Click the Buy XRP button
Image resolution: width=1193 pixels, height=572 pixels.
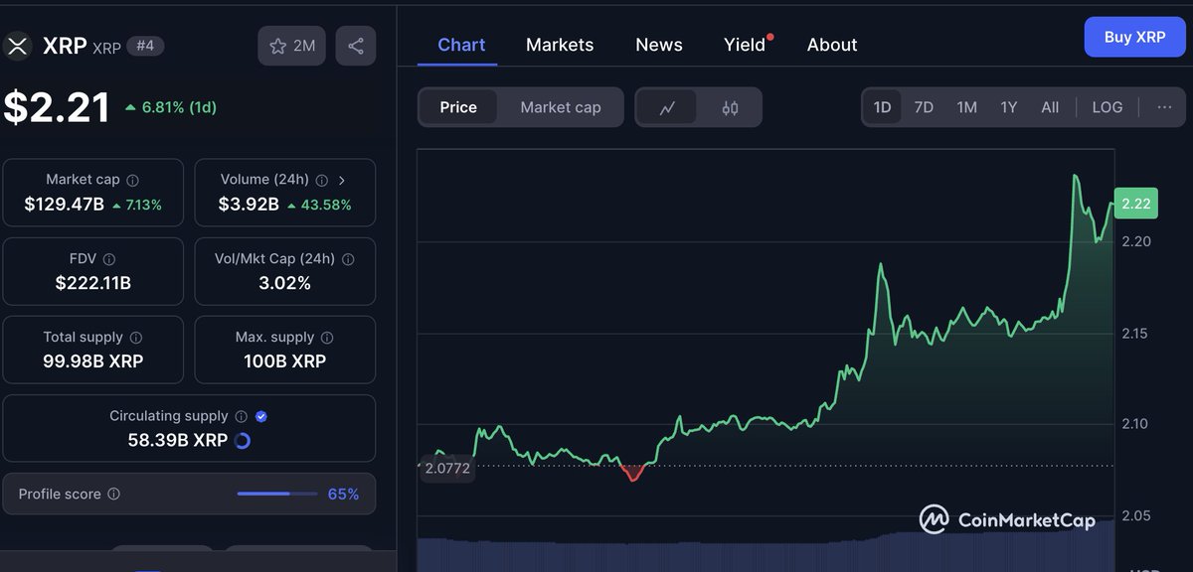click(1134, 37)
